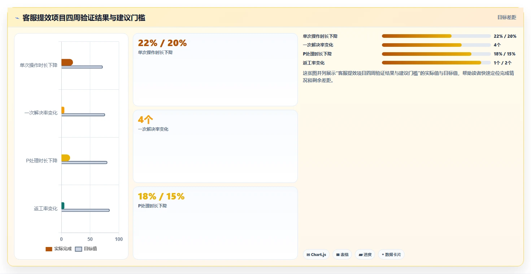Click the teal actual bar for 返工率变化
The image size is (531, 274).
pyautogui.click(x=63, y=206)
